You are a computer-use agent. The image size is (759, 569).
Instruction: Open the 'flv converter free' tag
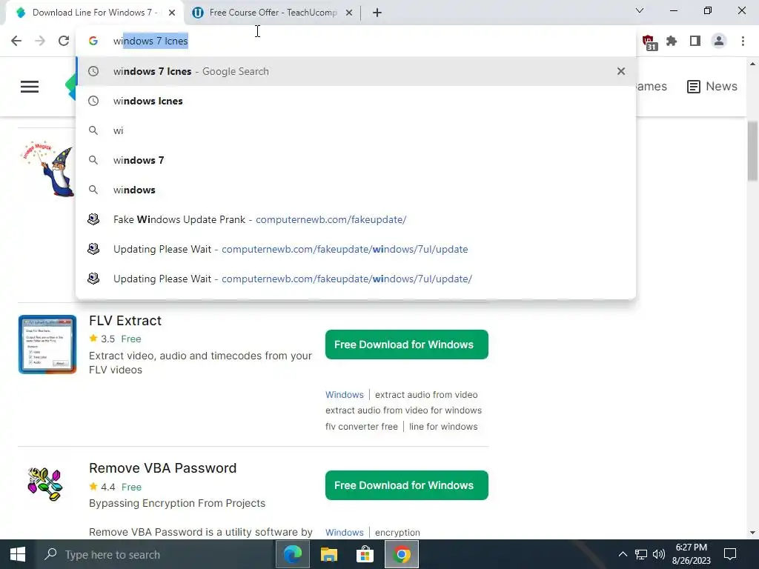point(361,426)
